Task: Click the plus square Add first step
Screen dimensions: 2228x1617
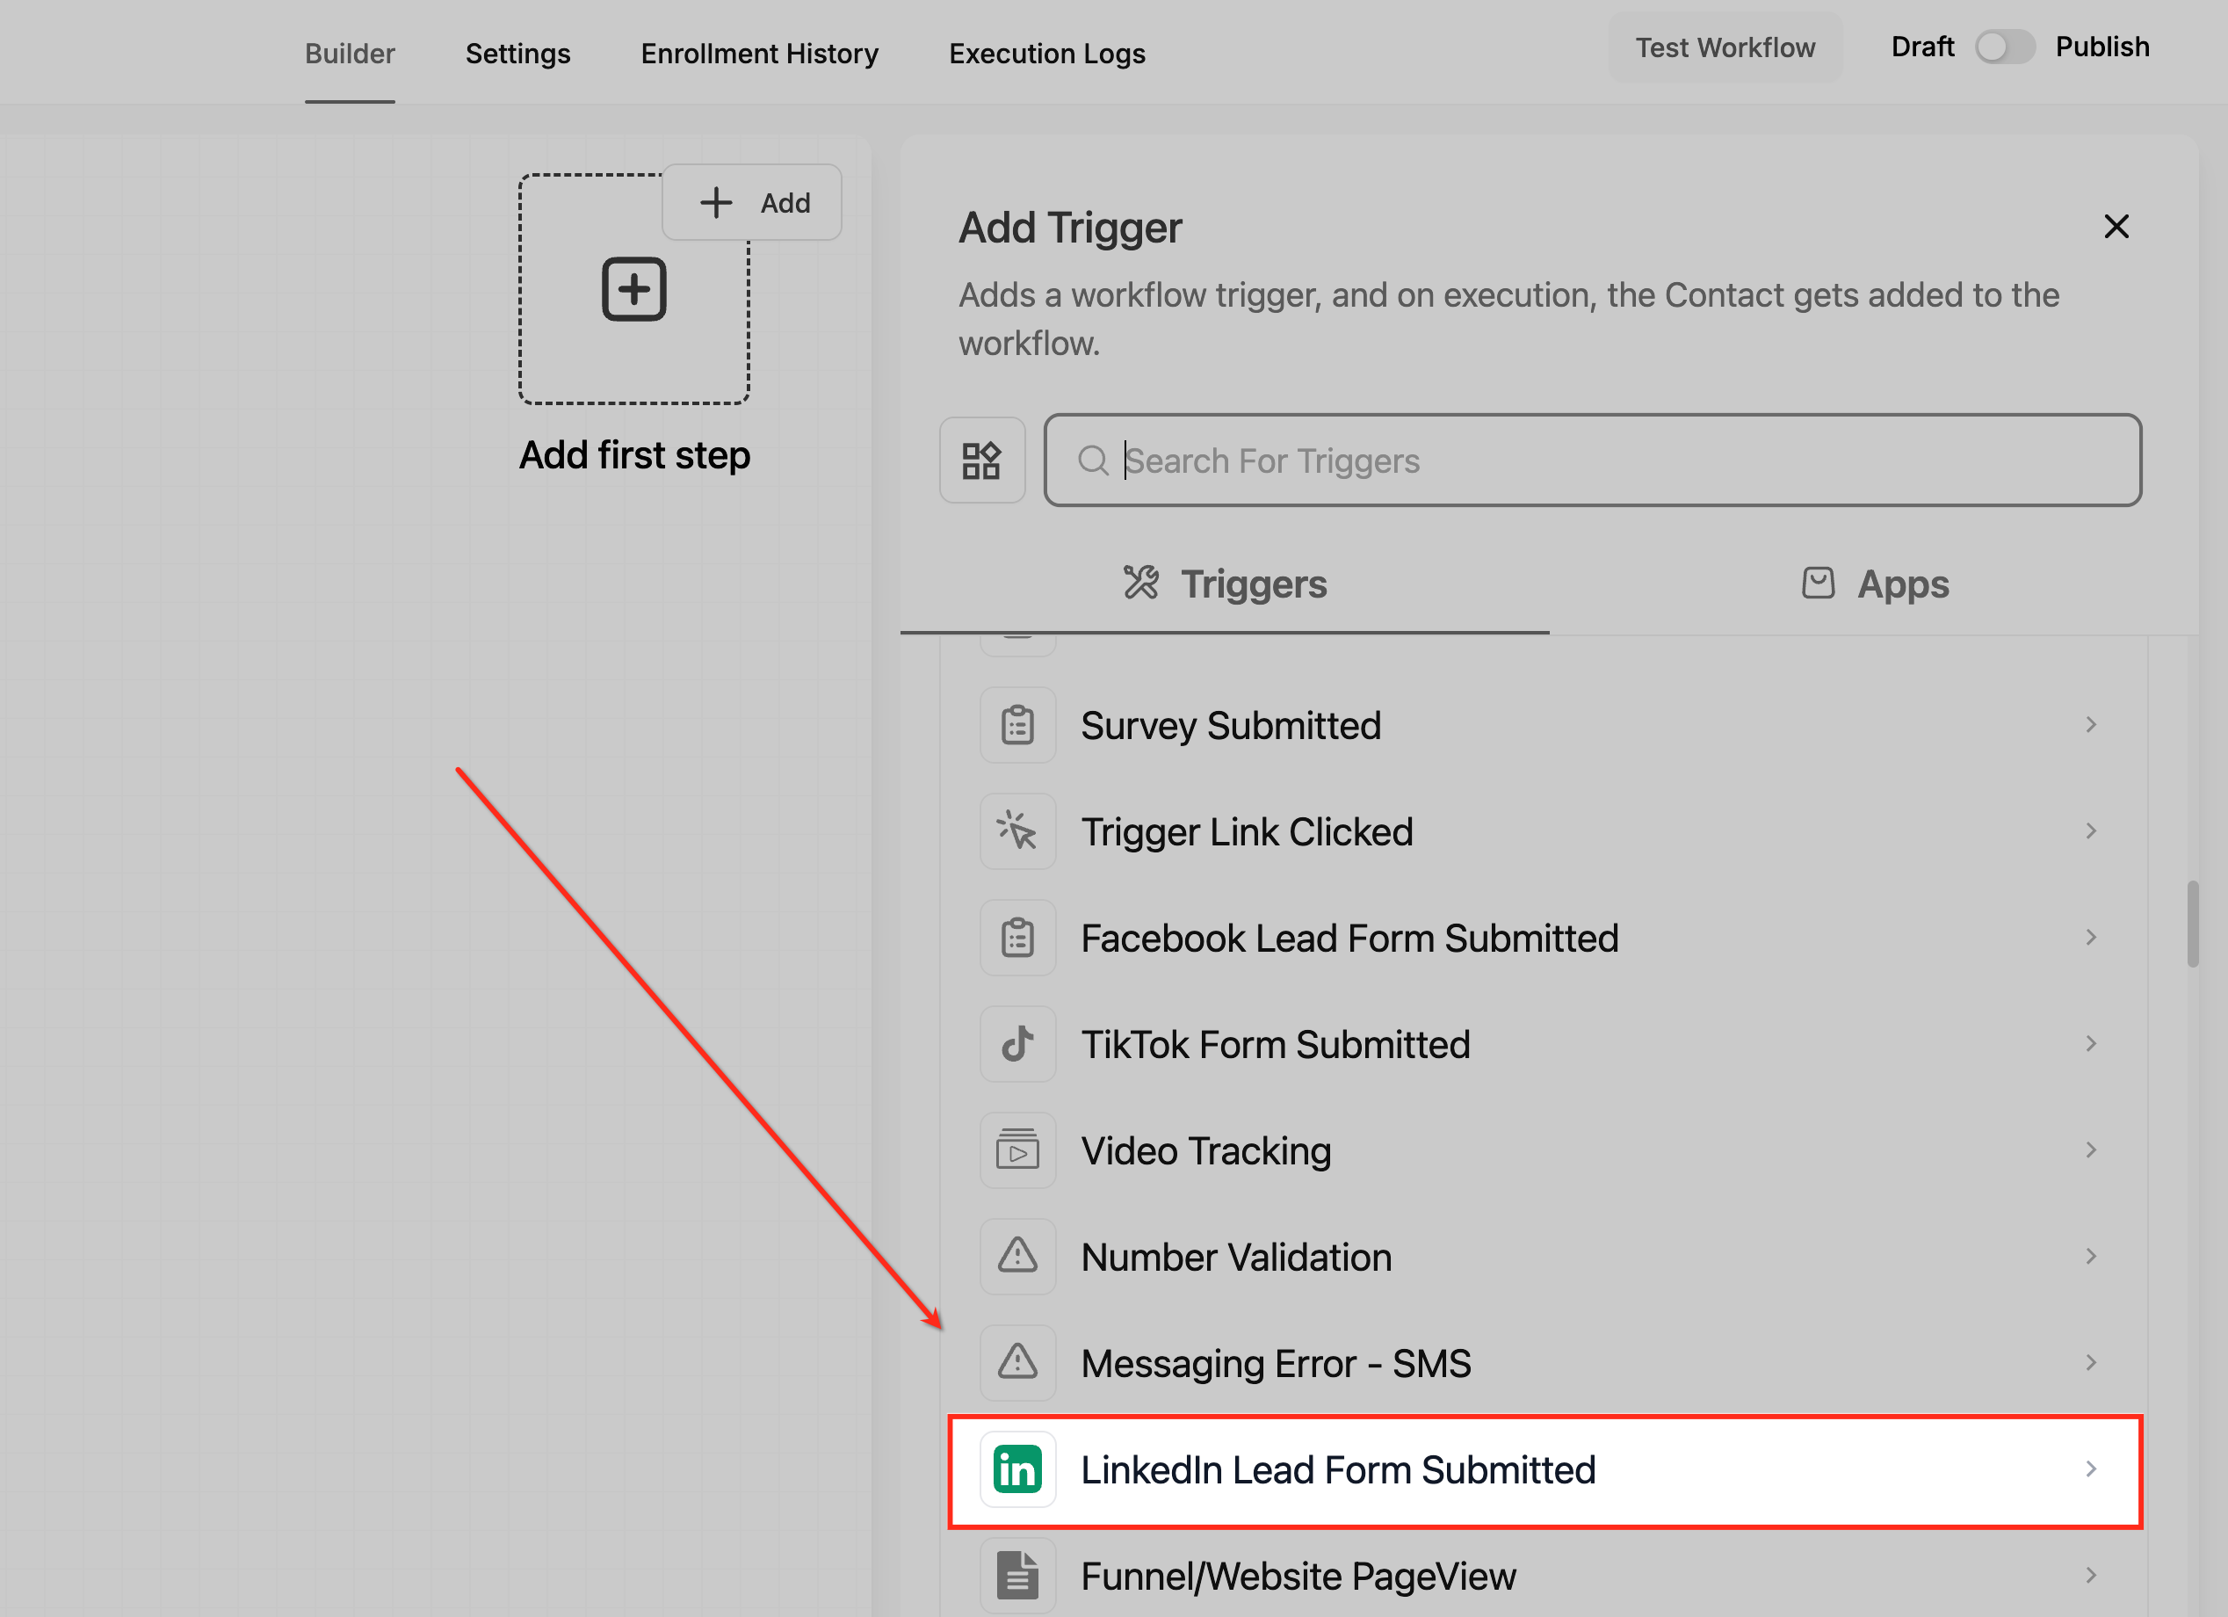Action: pyautogui.click(x=633, y=290)
